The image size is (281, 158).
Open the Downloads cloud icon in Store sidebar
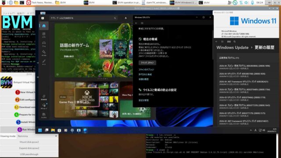click(x=44, y=106)
